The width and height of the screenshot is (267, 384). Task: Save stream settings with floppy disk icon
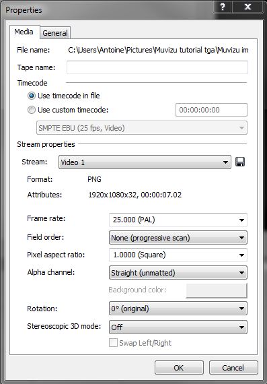tap(240, 162)
